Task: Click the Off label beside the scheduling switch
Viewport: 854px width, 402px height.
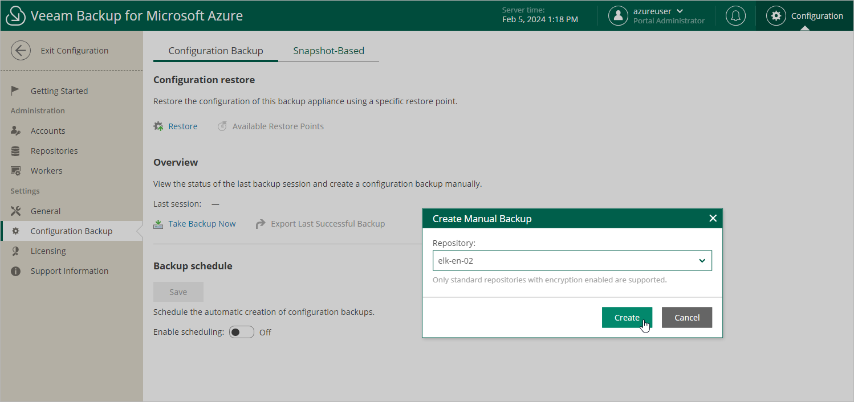Action: (265, 333)
